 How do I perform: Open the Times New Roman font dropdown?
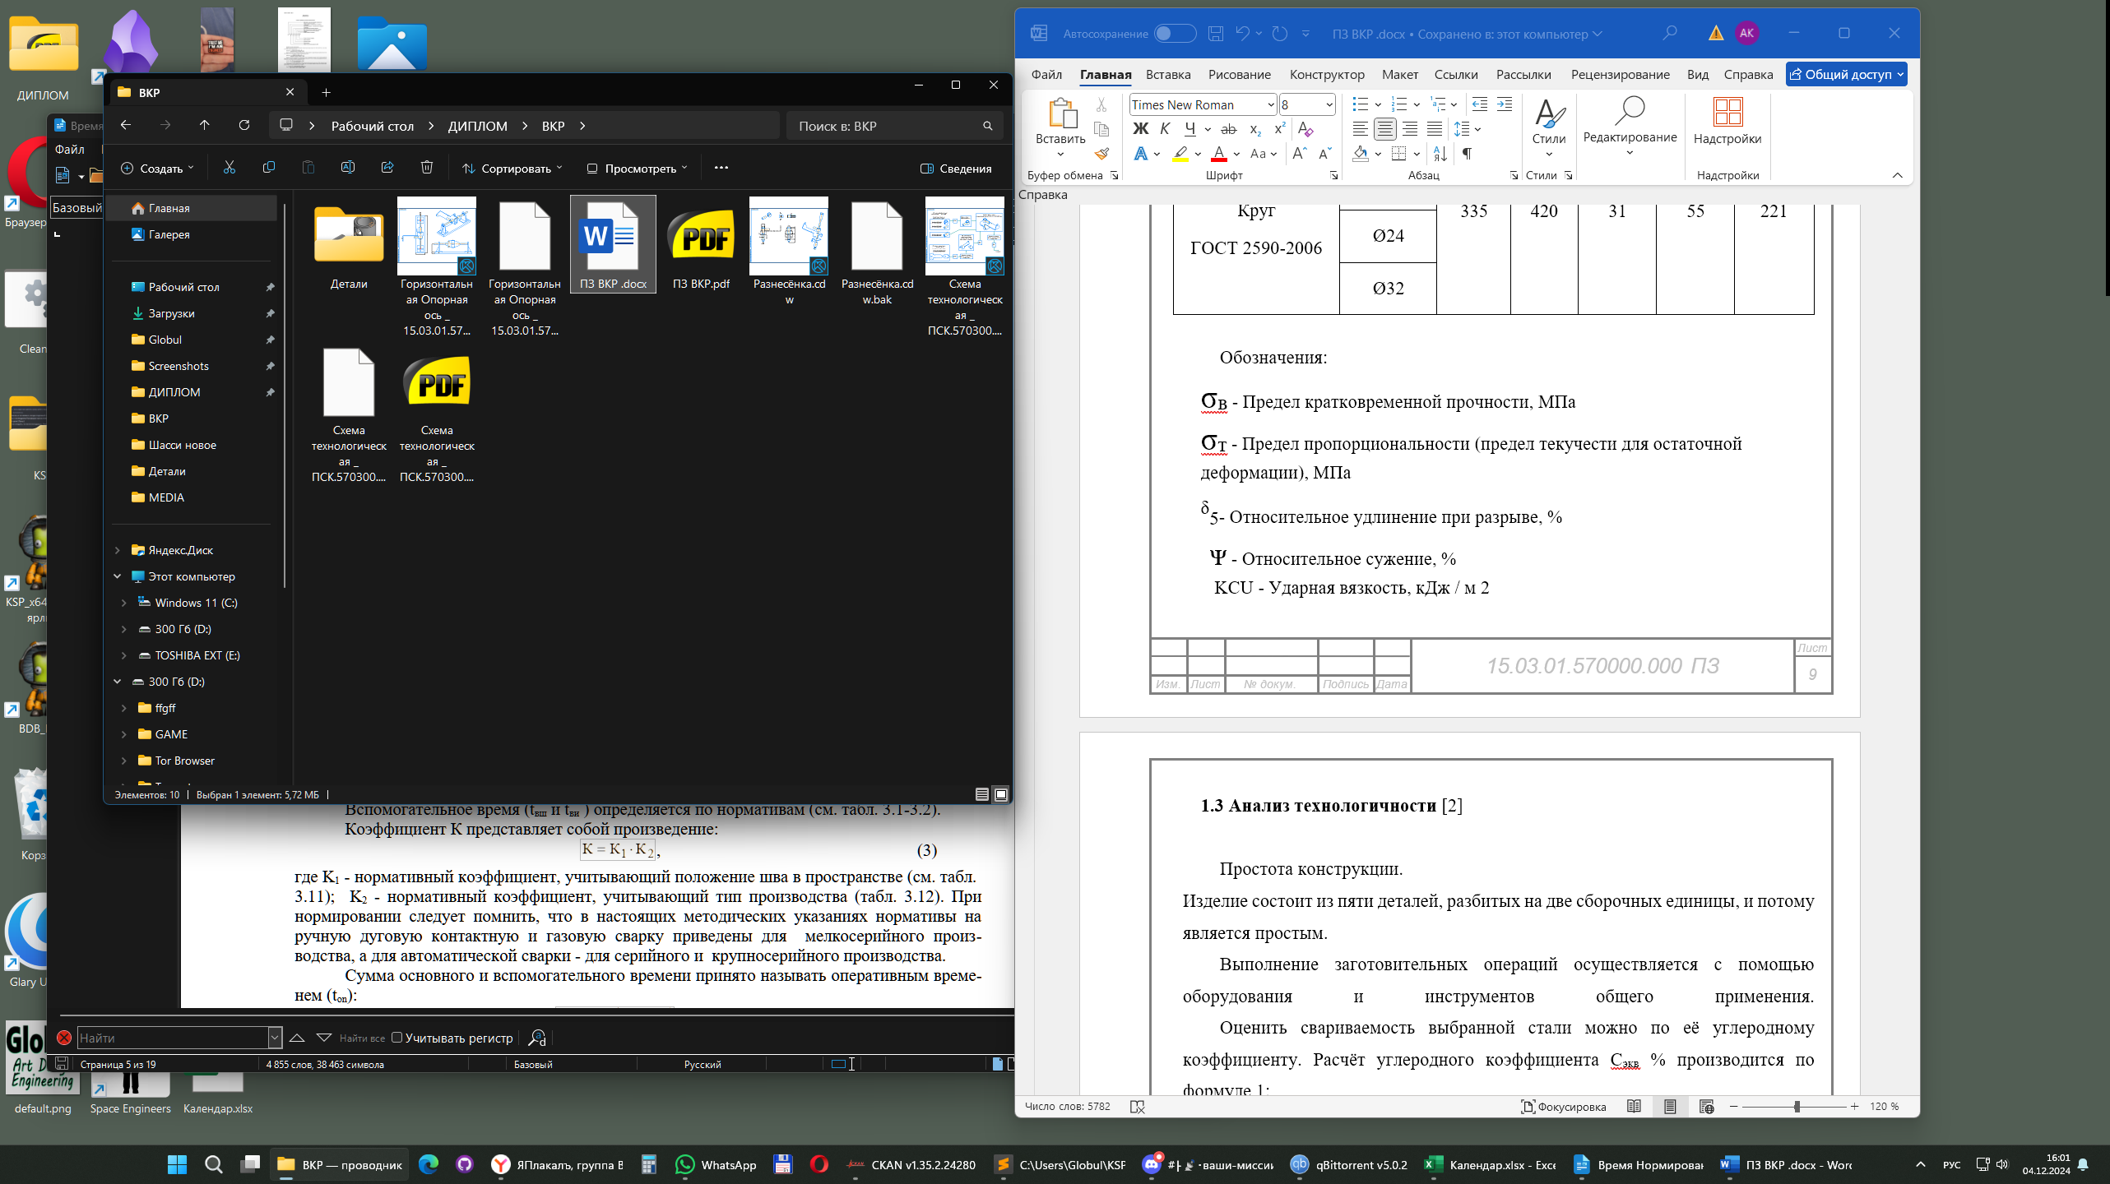pos(1270,104)
